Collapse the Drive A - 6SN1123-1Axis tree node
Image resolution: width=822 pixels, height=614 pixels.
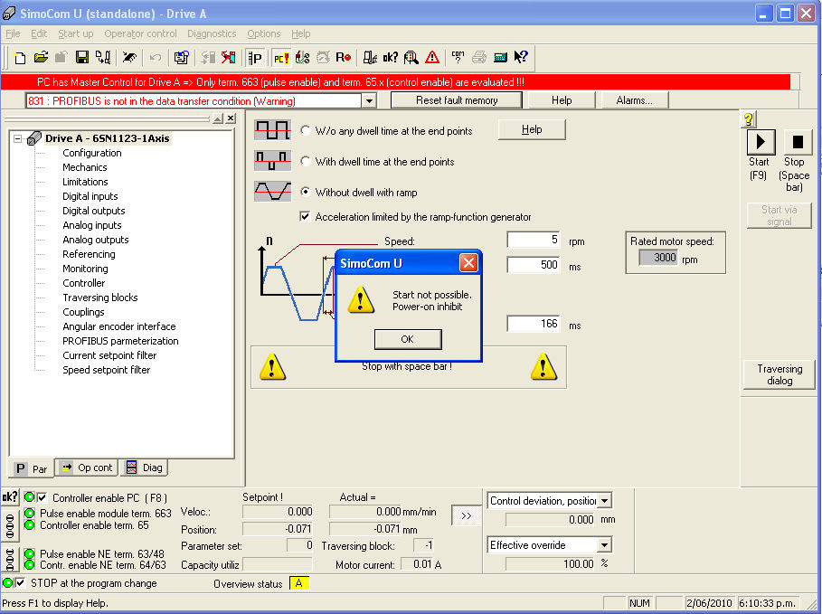[x=18, y=139]
